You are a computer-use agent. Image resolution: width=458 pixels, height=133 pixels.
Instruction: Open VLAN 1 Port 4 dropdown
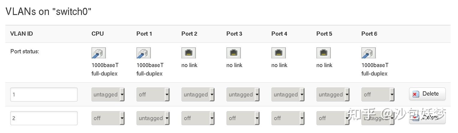pos(288,95)
